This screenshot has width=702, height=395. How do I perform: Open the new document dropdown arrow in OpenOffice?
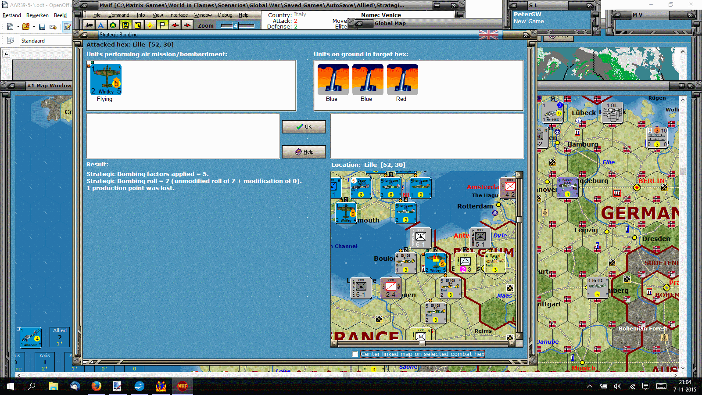point(18,27)
